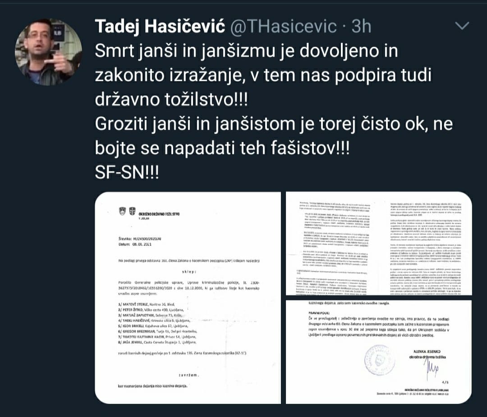The image size is (487, 417).
Task: Open the tweet options chevron menu
Action: 462,26
